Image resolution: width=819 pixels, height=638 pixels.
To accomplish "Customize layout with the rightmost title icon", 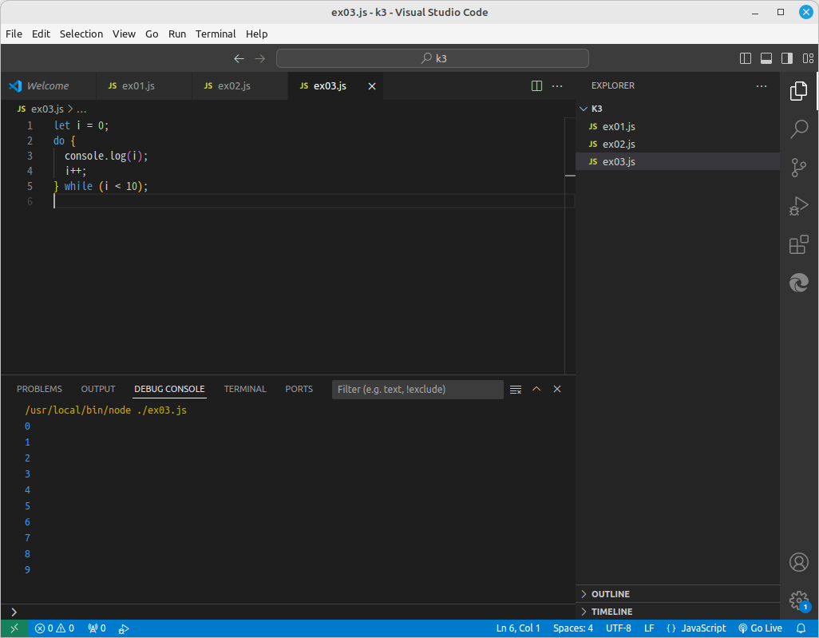I will [x=808, y=58].
